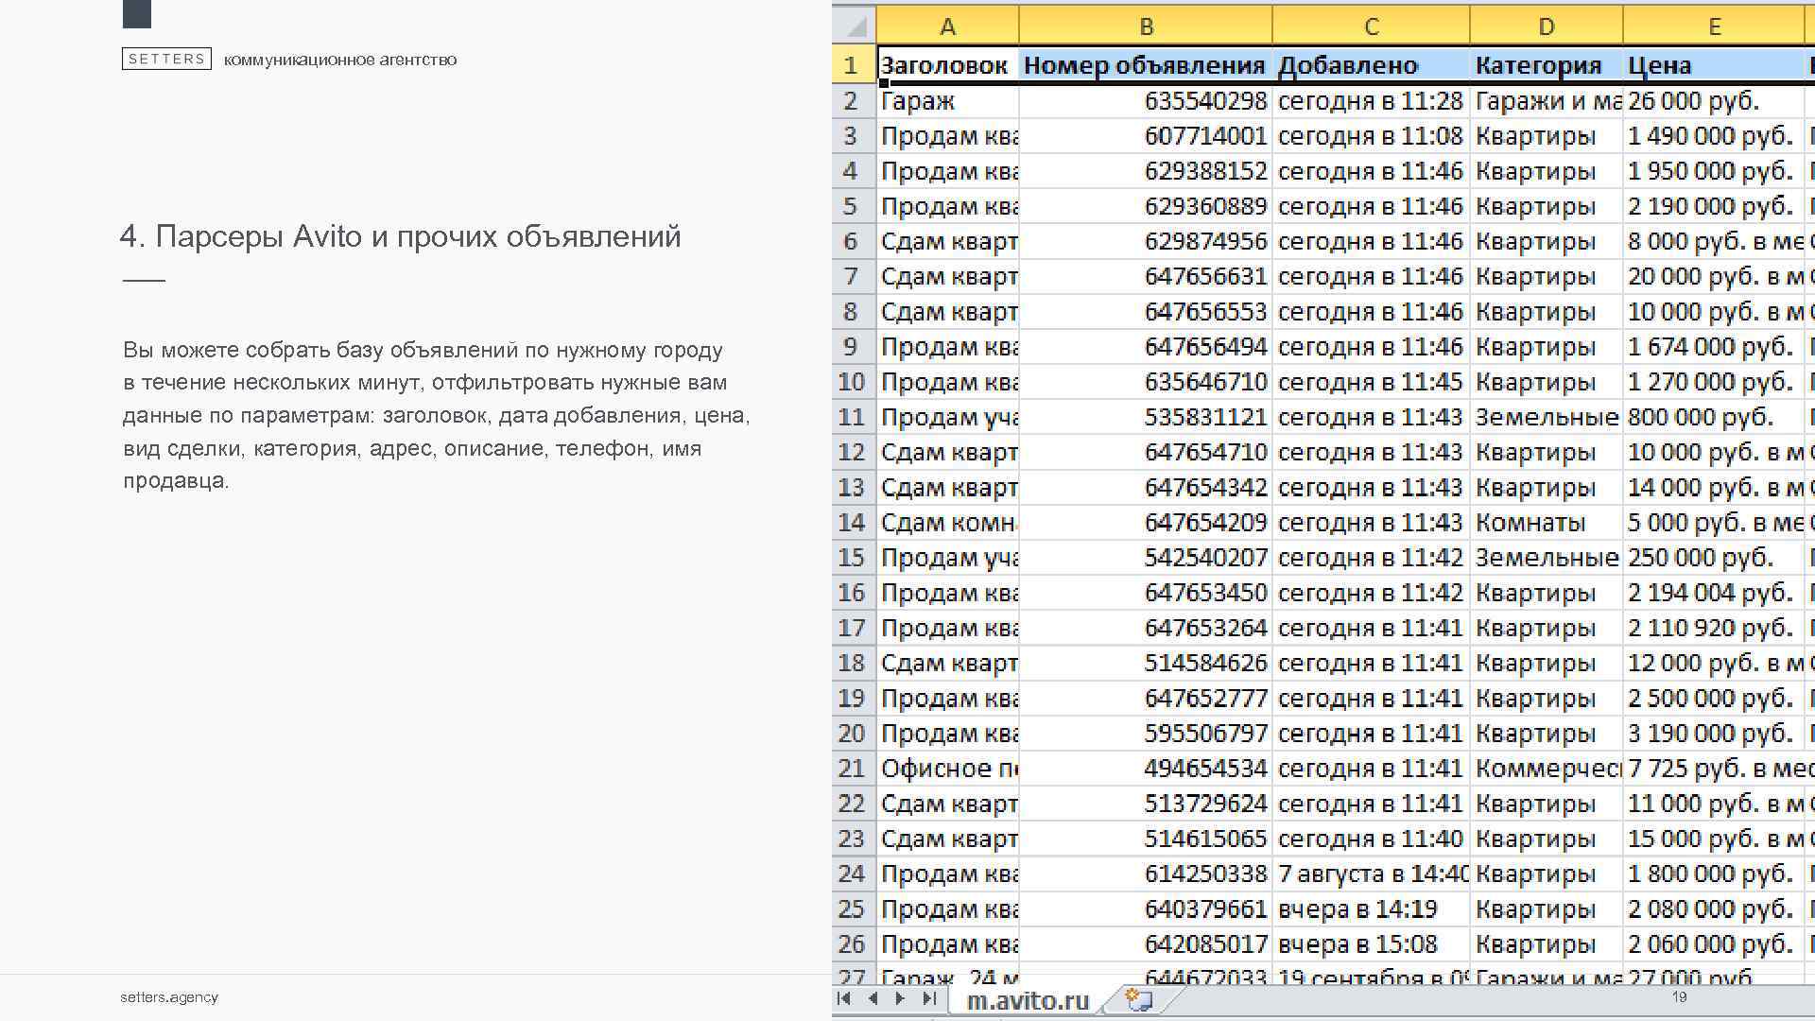Click next sheet navigation arrow

(900, 998)
